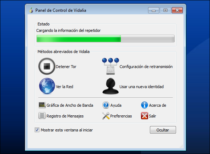Click the Configuración de retransmisión label
The image size is (210, 154).
(x=146, y=67)
